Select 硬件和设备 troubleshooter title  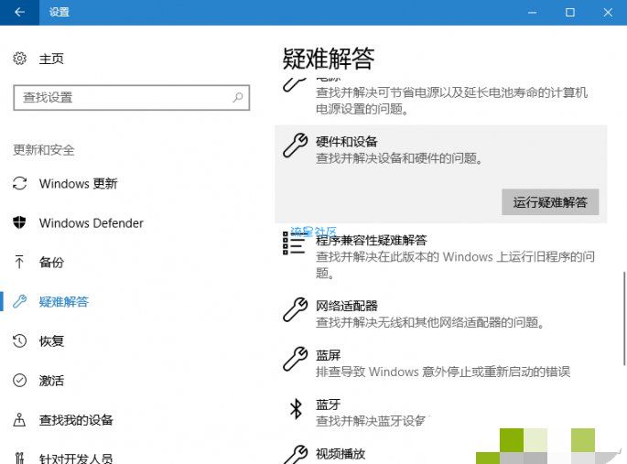347,142
